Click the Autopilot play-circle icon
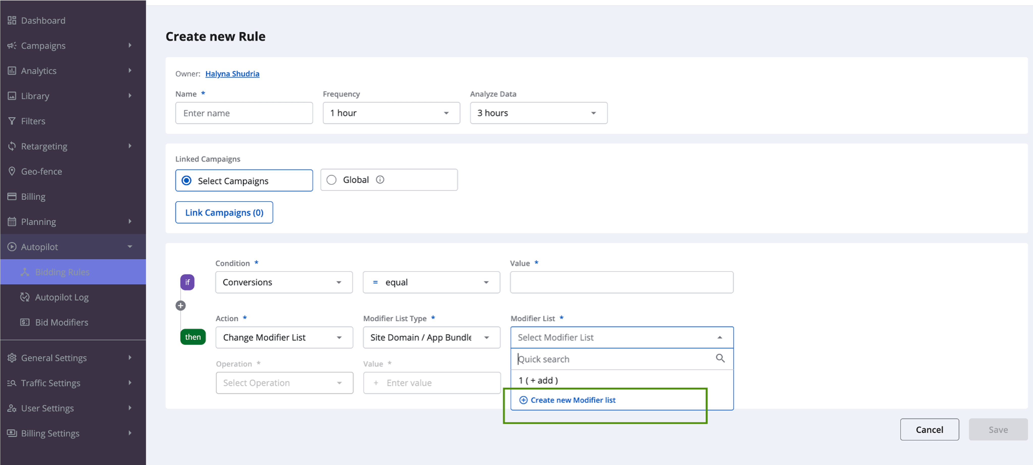Image resolution: width=1033 pixels, height=465 pixels. (x=12, y=247)
